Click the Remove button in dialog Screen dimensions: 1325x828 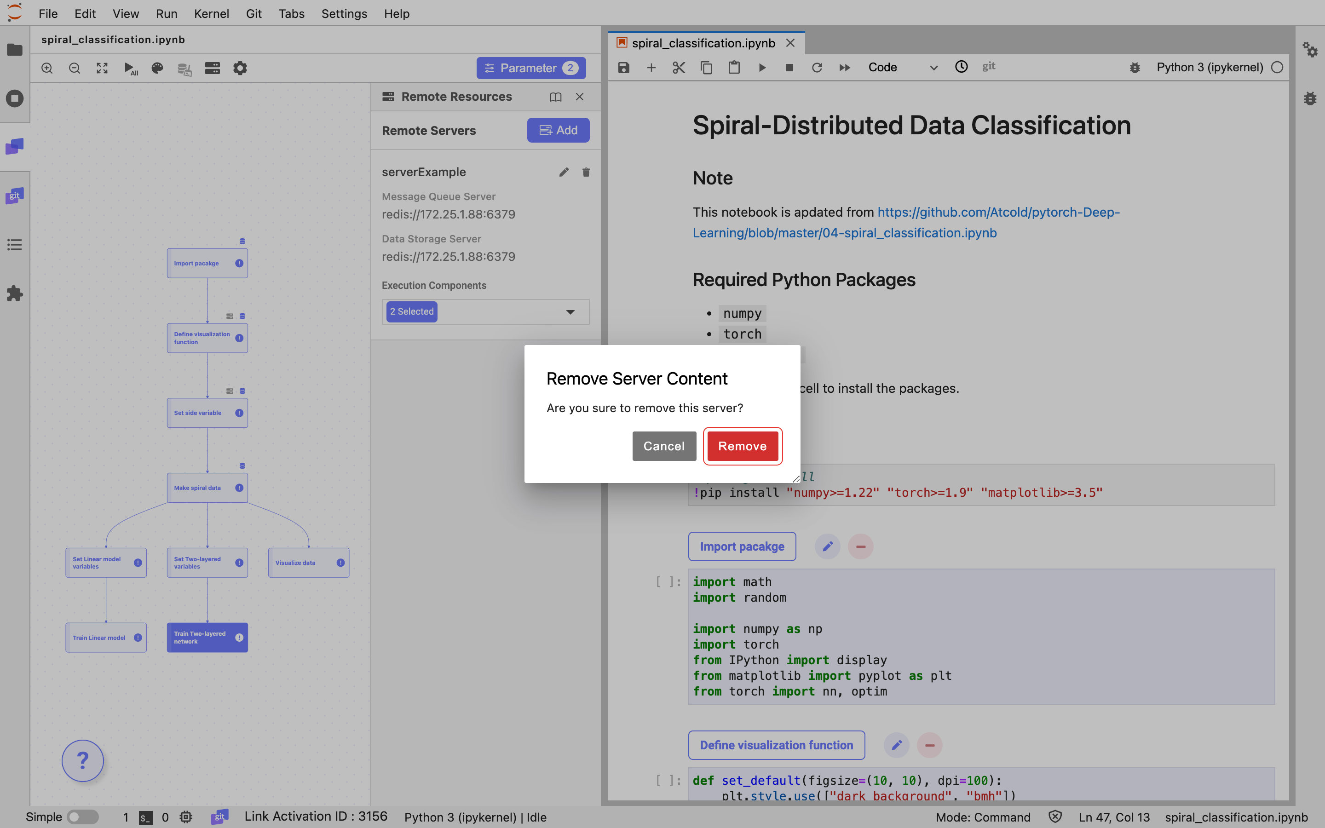click(x=742, y=446)
